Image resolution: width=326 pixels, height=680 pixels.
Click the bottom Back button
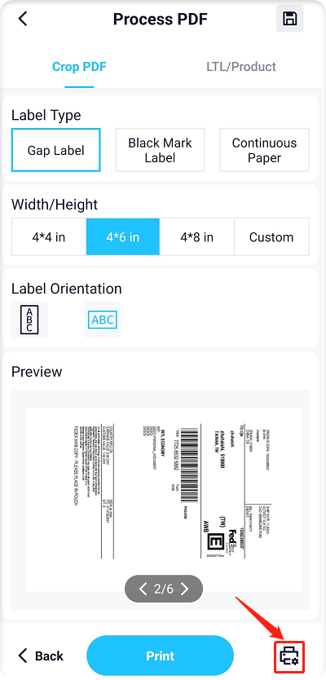point(42,656)
